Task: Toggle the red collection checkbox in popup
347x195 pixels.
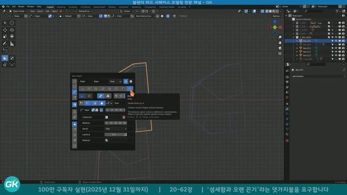Action: point(124,117)
